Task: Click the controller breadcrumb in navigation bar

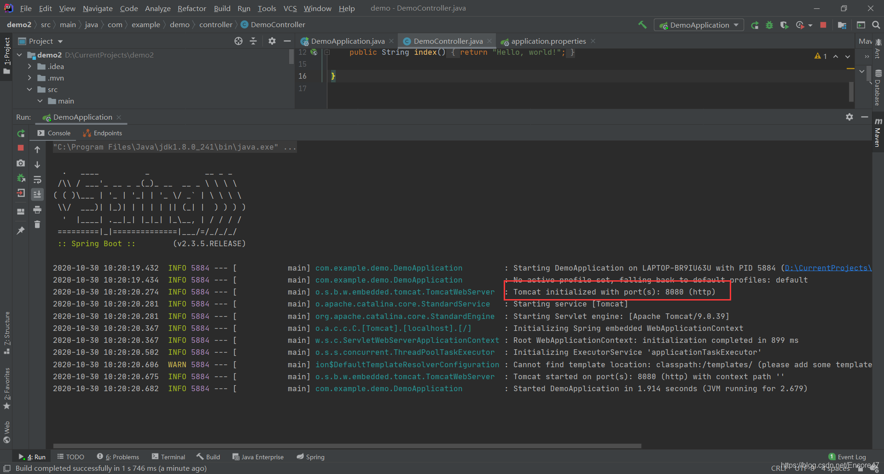Action: click(x=215, y=24)
